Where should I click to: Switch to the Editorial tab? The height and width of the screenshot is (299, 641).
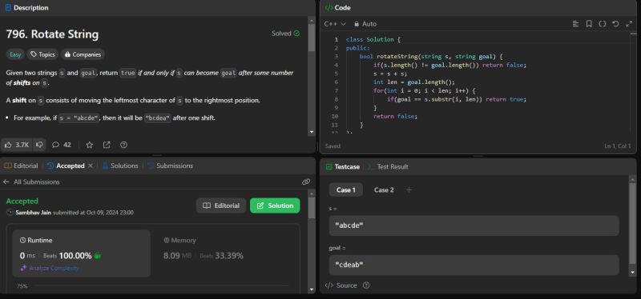click(x=21, y=165)
